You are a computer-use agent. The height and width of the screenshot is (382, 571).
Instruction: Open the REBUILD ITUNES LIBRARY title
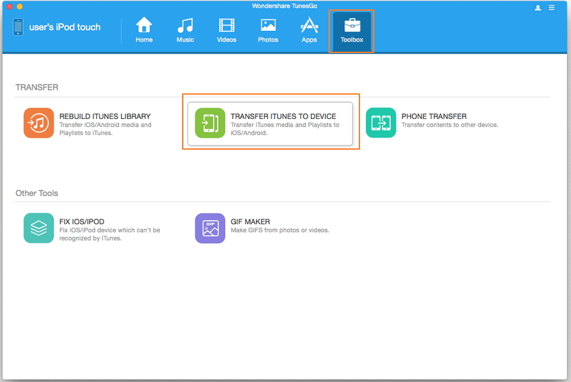pos(105,116)
